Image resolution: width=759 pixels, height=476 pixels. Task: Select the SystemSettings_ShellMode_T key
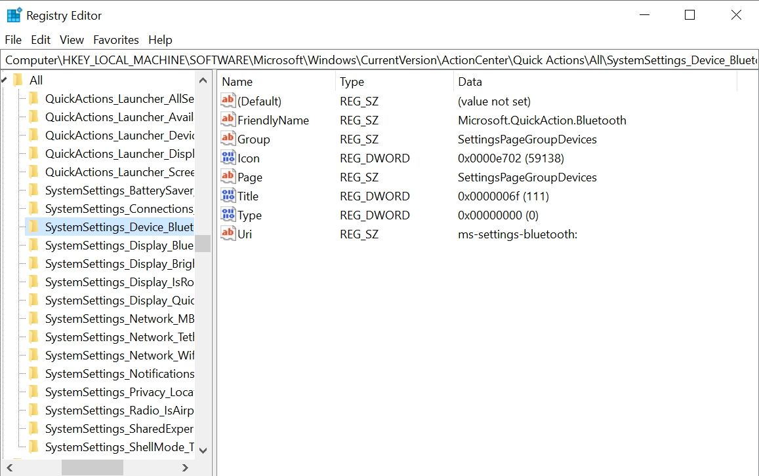point(119,447)
